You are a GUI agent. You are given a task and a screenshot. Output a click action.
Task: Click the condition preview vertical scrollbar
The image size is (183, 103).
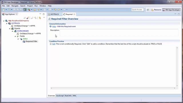tap(177, 67)
